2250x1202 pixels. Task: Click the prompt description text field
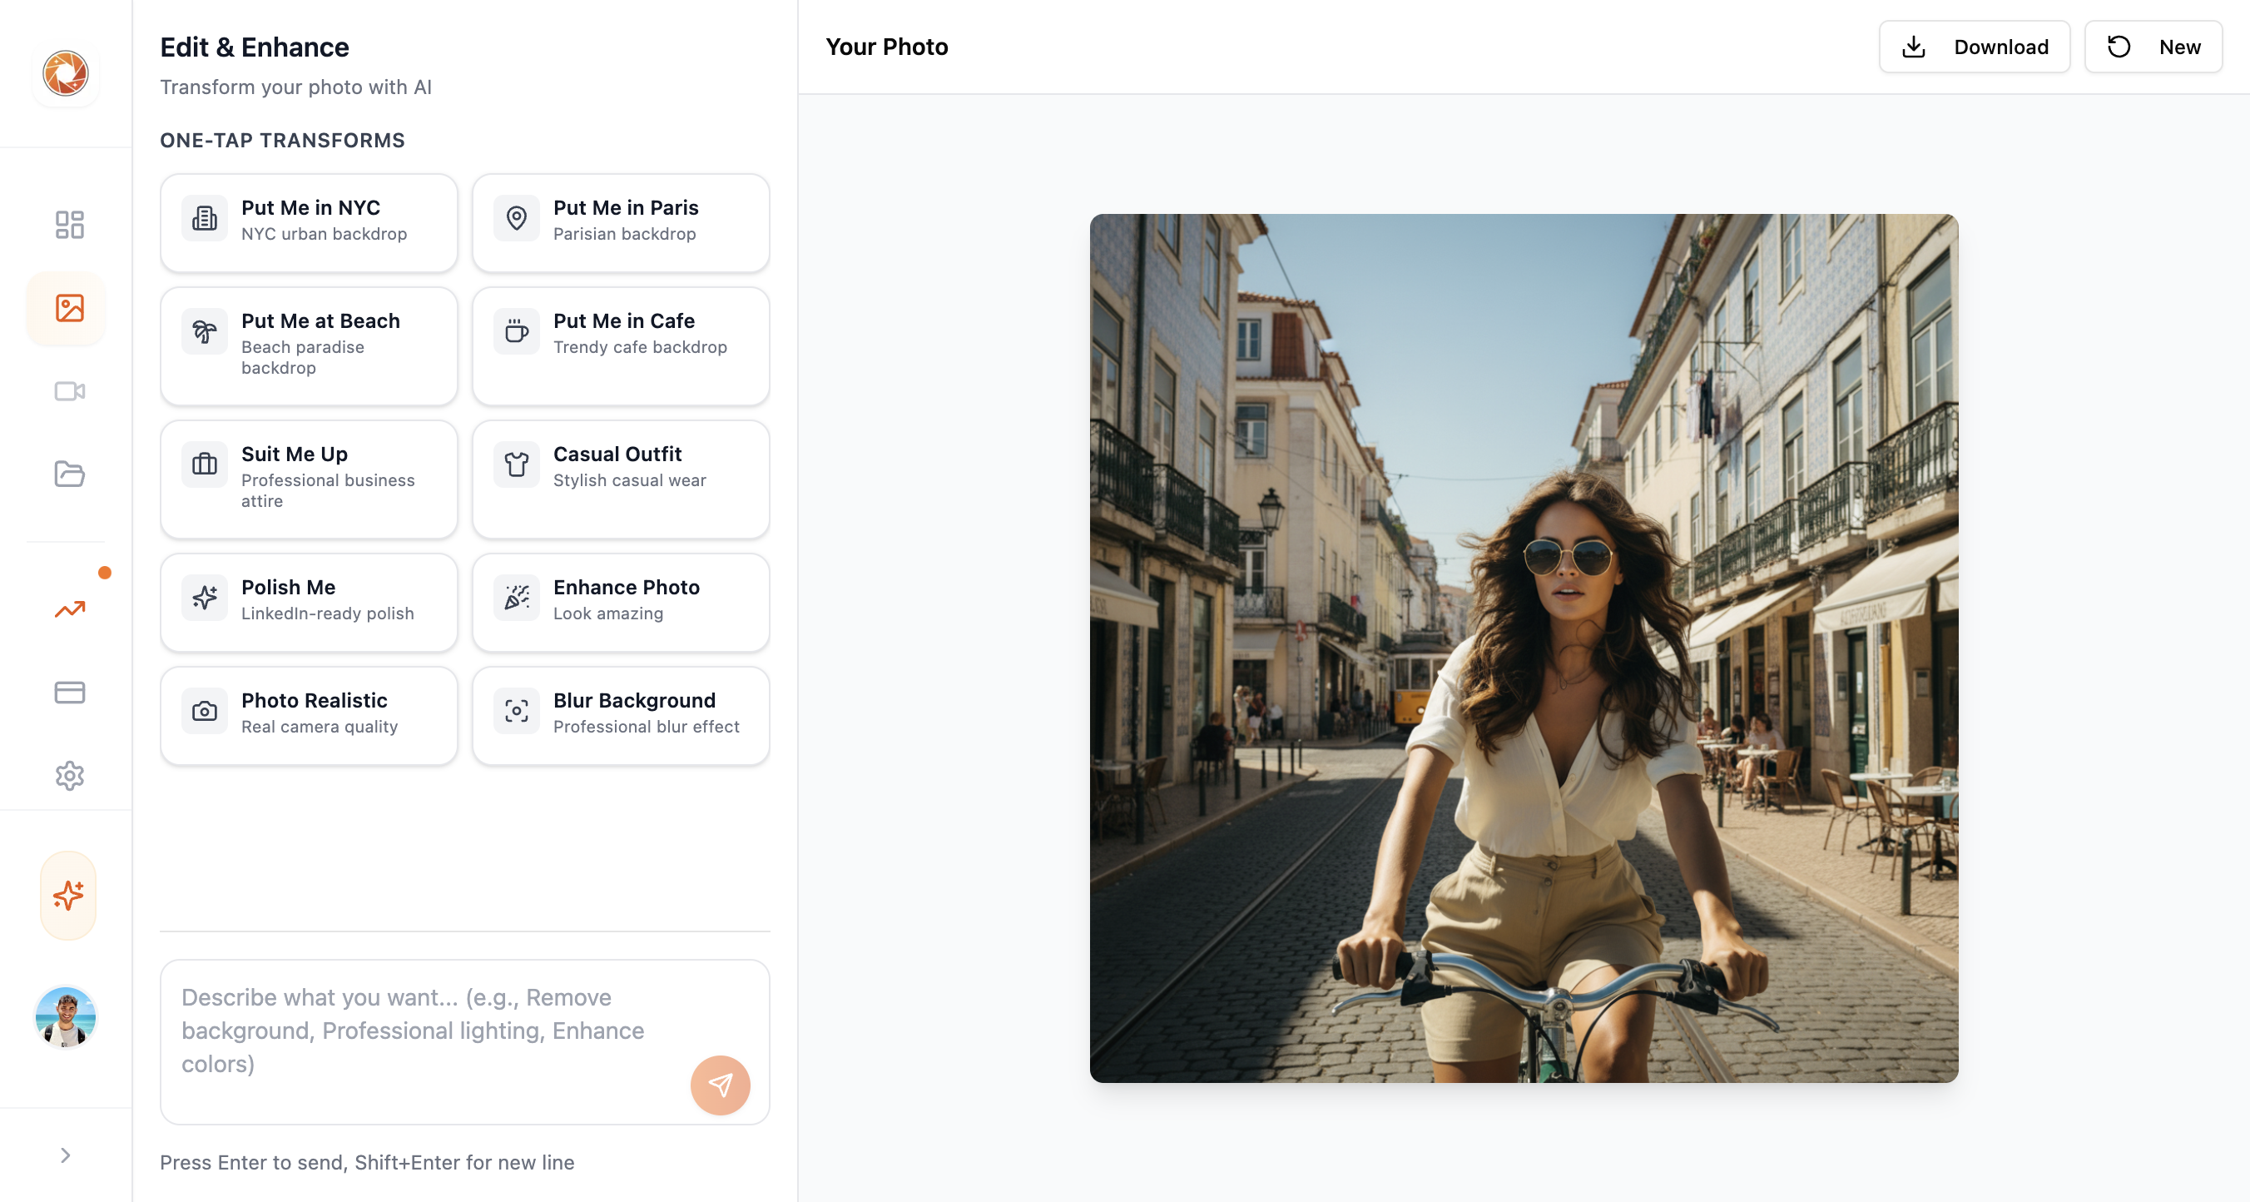[x=419, y=1031]
